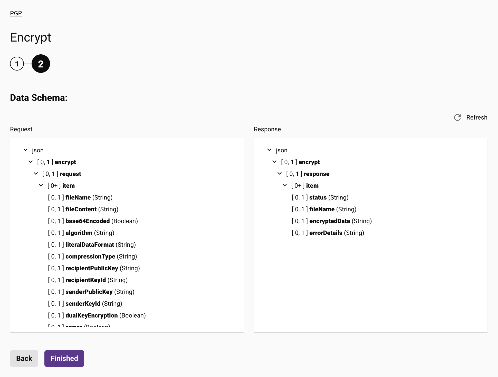
Task: Select errorDetails in the Response schema
Action: click(325, 233)
